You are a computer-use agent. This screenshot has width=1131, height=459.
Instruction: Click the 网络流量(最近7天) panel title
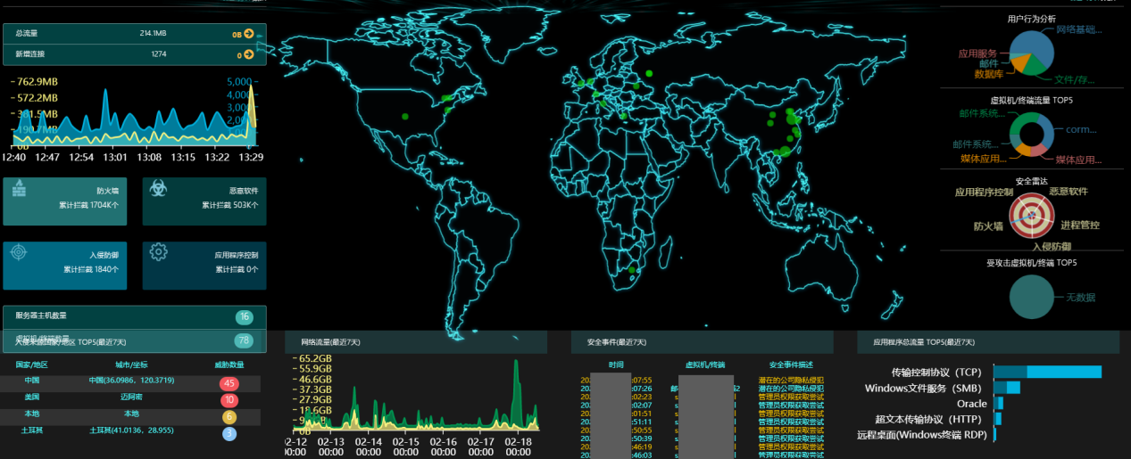coord(329,342)
